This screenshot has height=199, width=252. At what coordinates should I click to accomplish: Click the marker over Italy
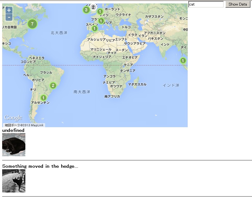pyautogui.click(x=101, y=21)
